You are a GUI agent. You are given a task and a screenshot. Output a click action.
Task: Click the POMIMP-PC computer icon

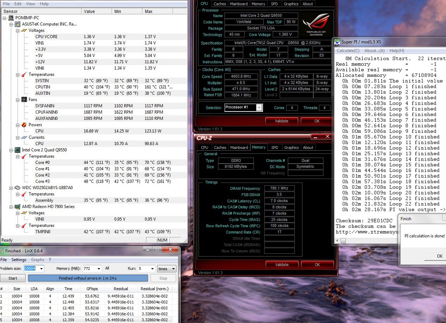tap(11, 18)
